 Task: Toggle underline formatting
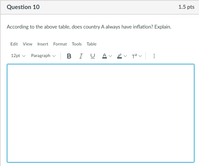(93, 56)
